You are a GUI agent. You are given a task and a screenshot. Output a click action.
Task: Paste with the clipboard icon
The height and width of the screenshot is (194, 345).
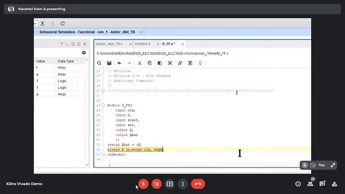160,63
